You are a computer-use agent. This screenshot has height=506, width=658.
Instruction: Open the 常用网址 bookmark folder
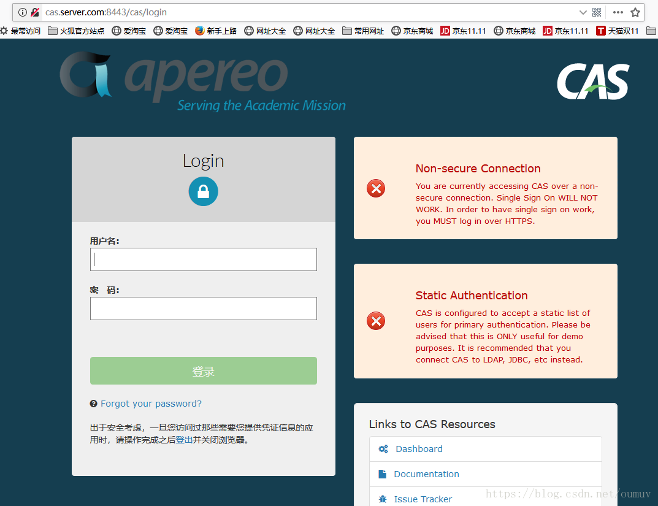364,31
